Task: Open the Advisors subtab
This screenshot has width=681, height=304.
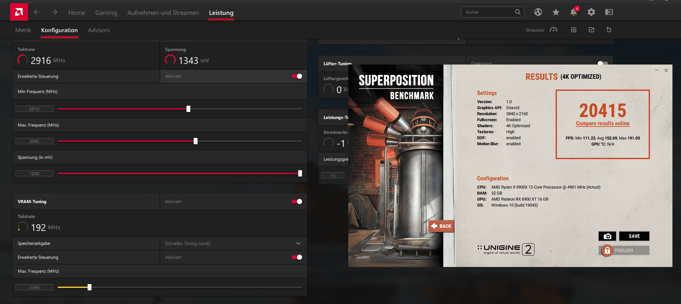Action: 99,30
